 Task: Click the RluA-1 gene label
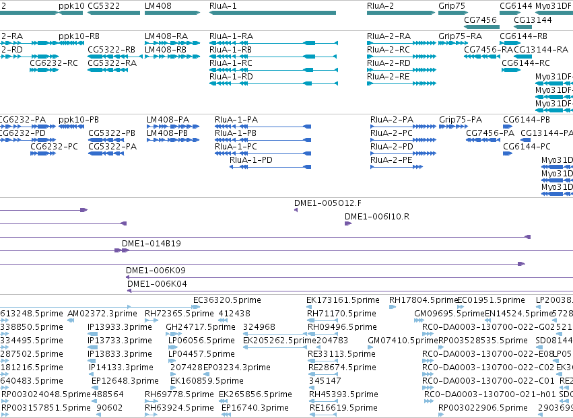[223, 6]
